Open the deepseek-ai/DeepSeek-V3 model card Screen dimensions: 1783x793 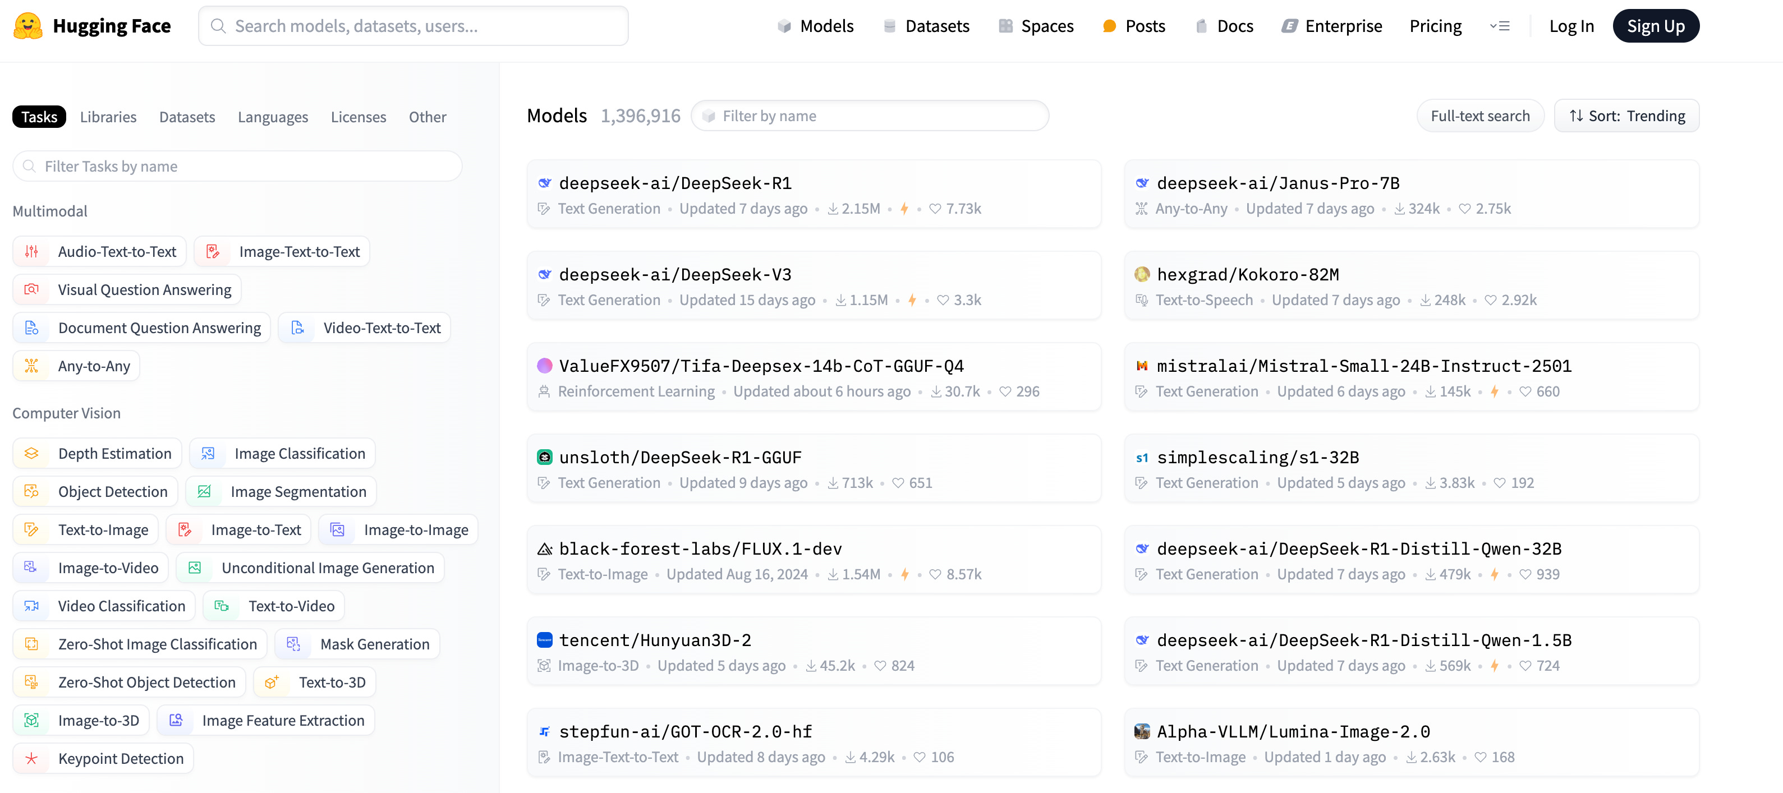pos(814,286)
